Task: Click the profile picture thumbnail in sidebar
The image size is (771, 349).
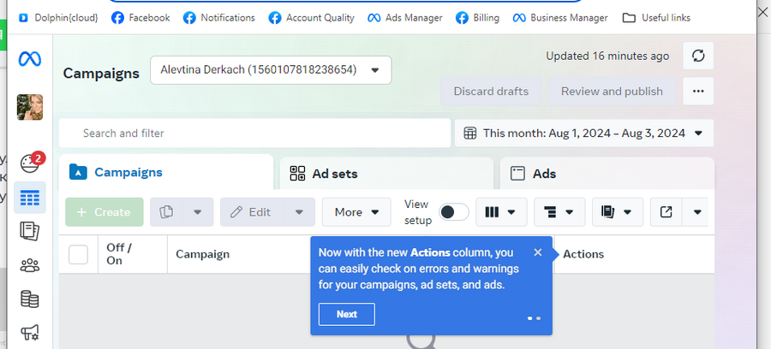Action: tap(29, 107)
